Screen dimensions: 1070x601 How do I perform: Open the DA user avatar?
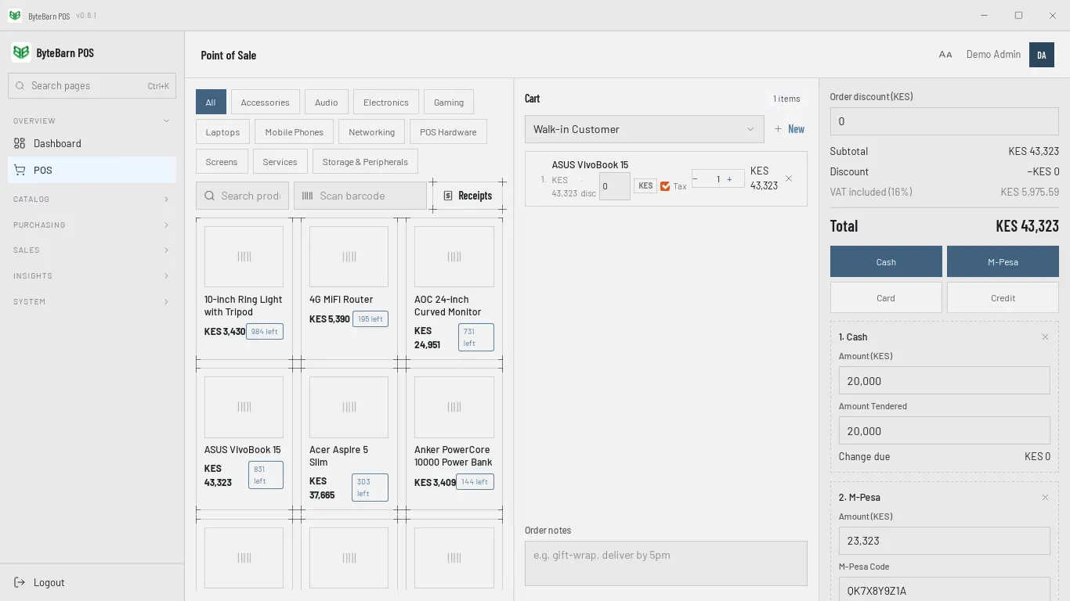tap(1042, 55)
